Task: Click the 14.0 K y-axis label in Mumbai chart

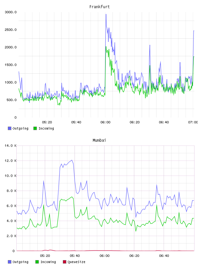Action: click(x=10, y=146)
